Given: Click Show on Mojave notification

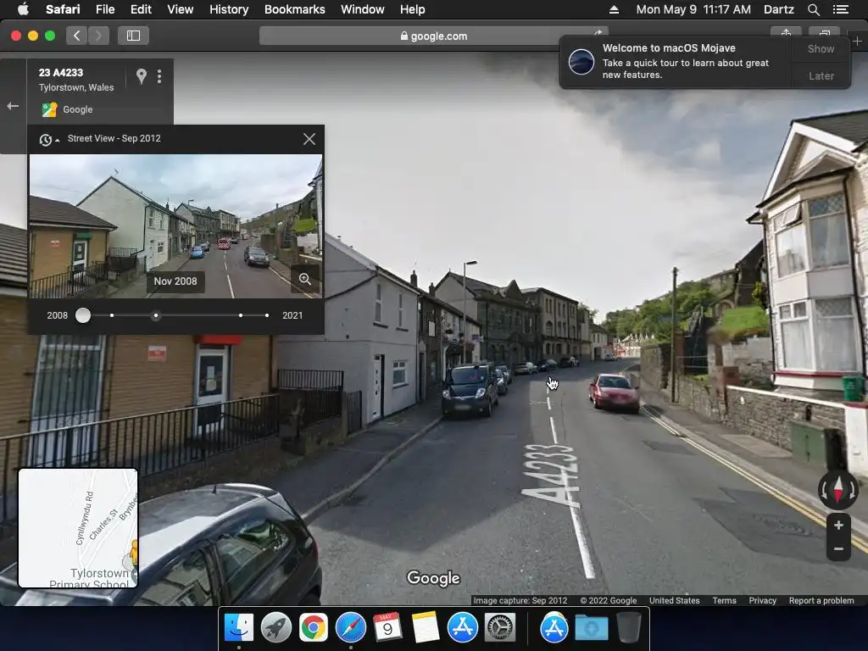Looking at the screenshot, I should tap(821, 48).
